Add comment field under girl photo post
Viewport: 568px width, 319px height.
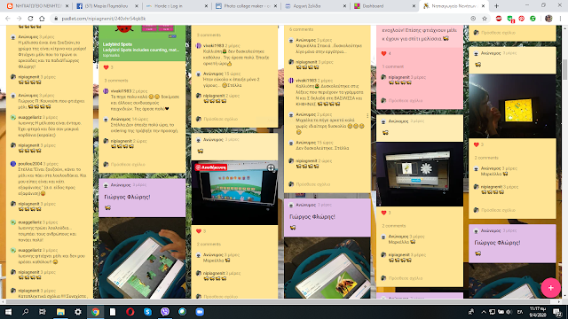pos(498,210)
